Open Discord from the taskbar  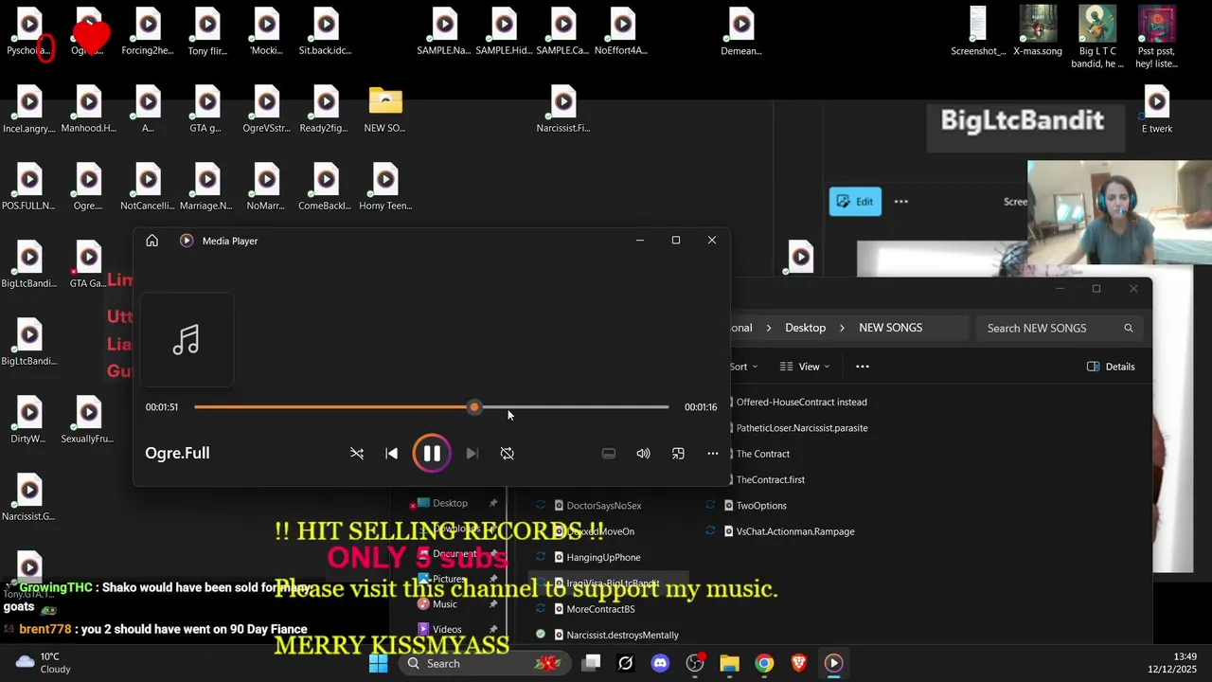click(660, 663)
